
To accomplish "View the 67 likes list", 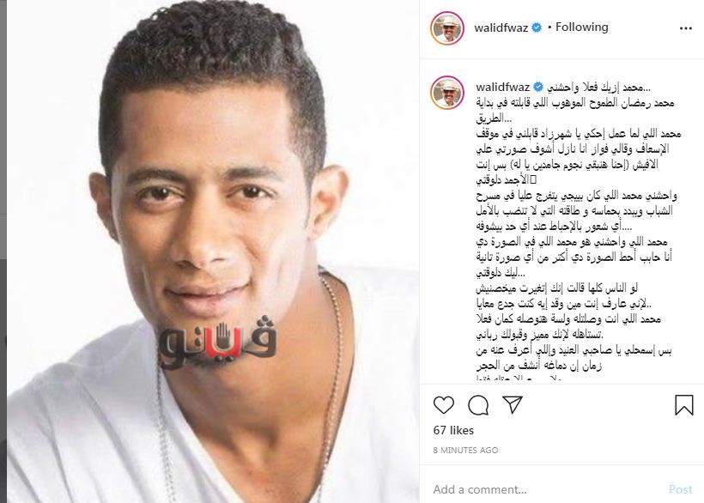I will click(x=453, y=430).
